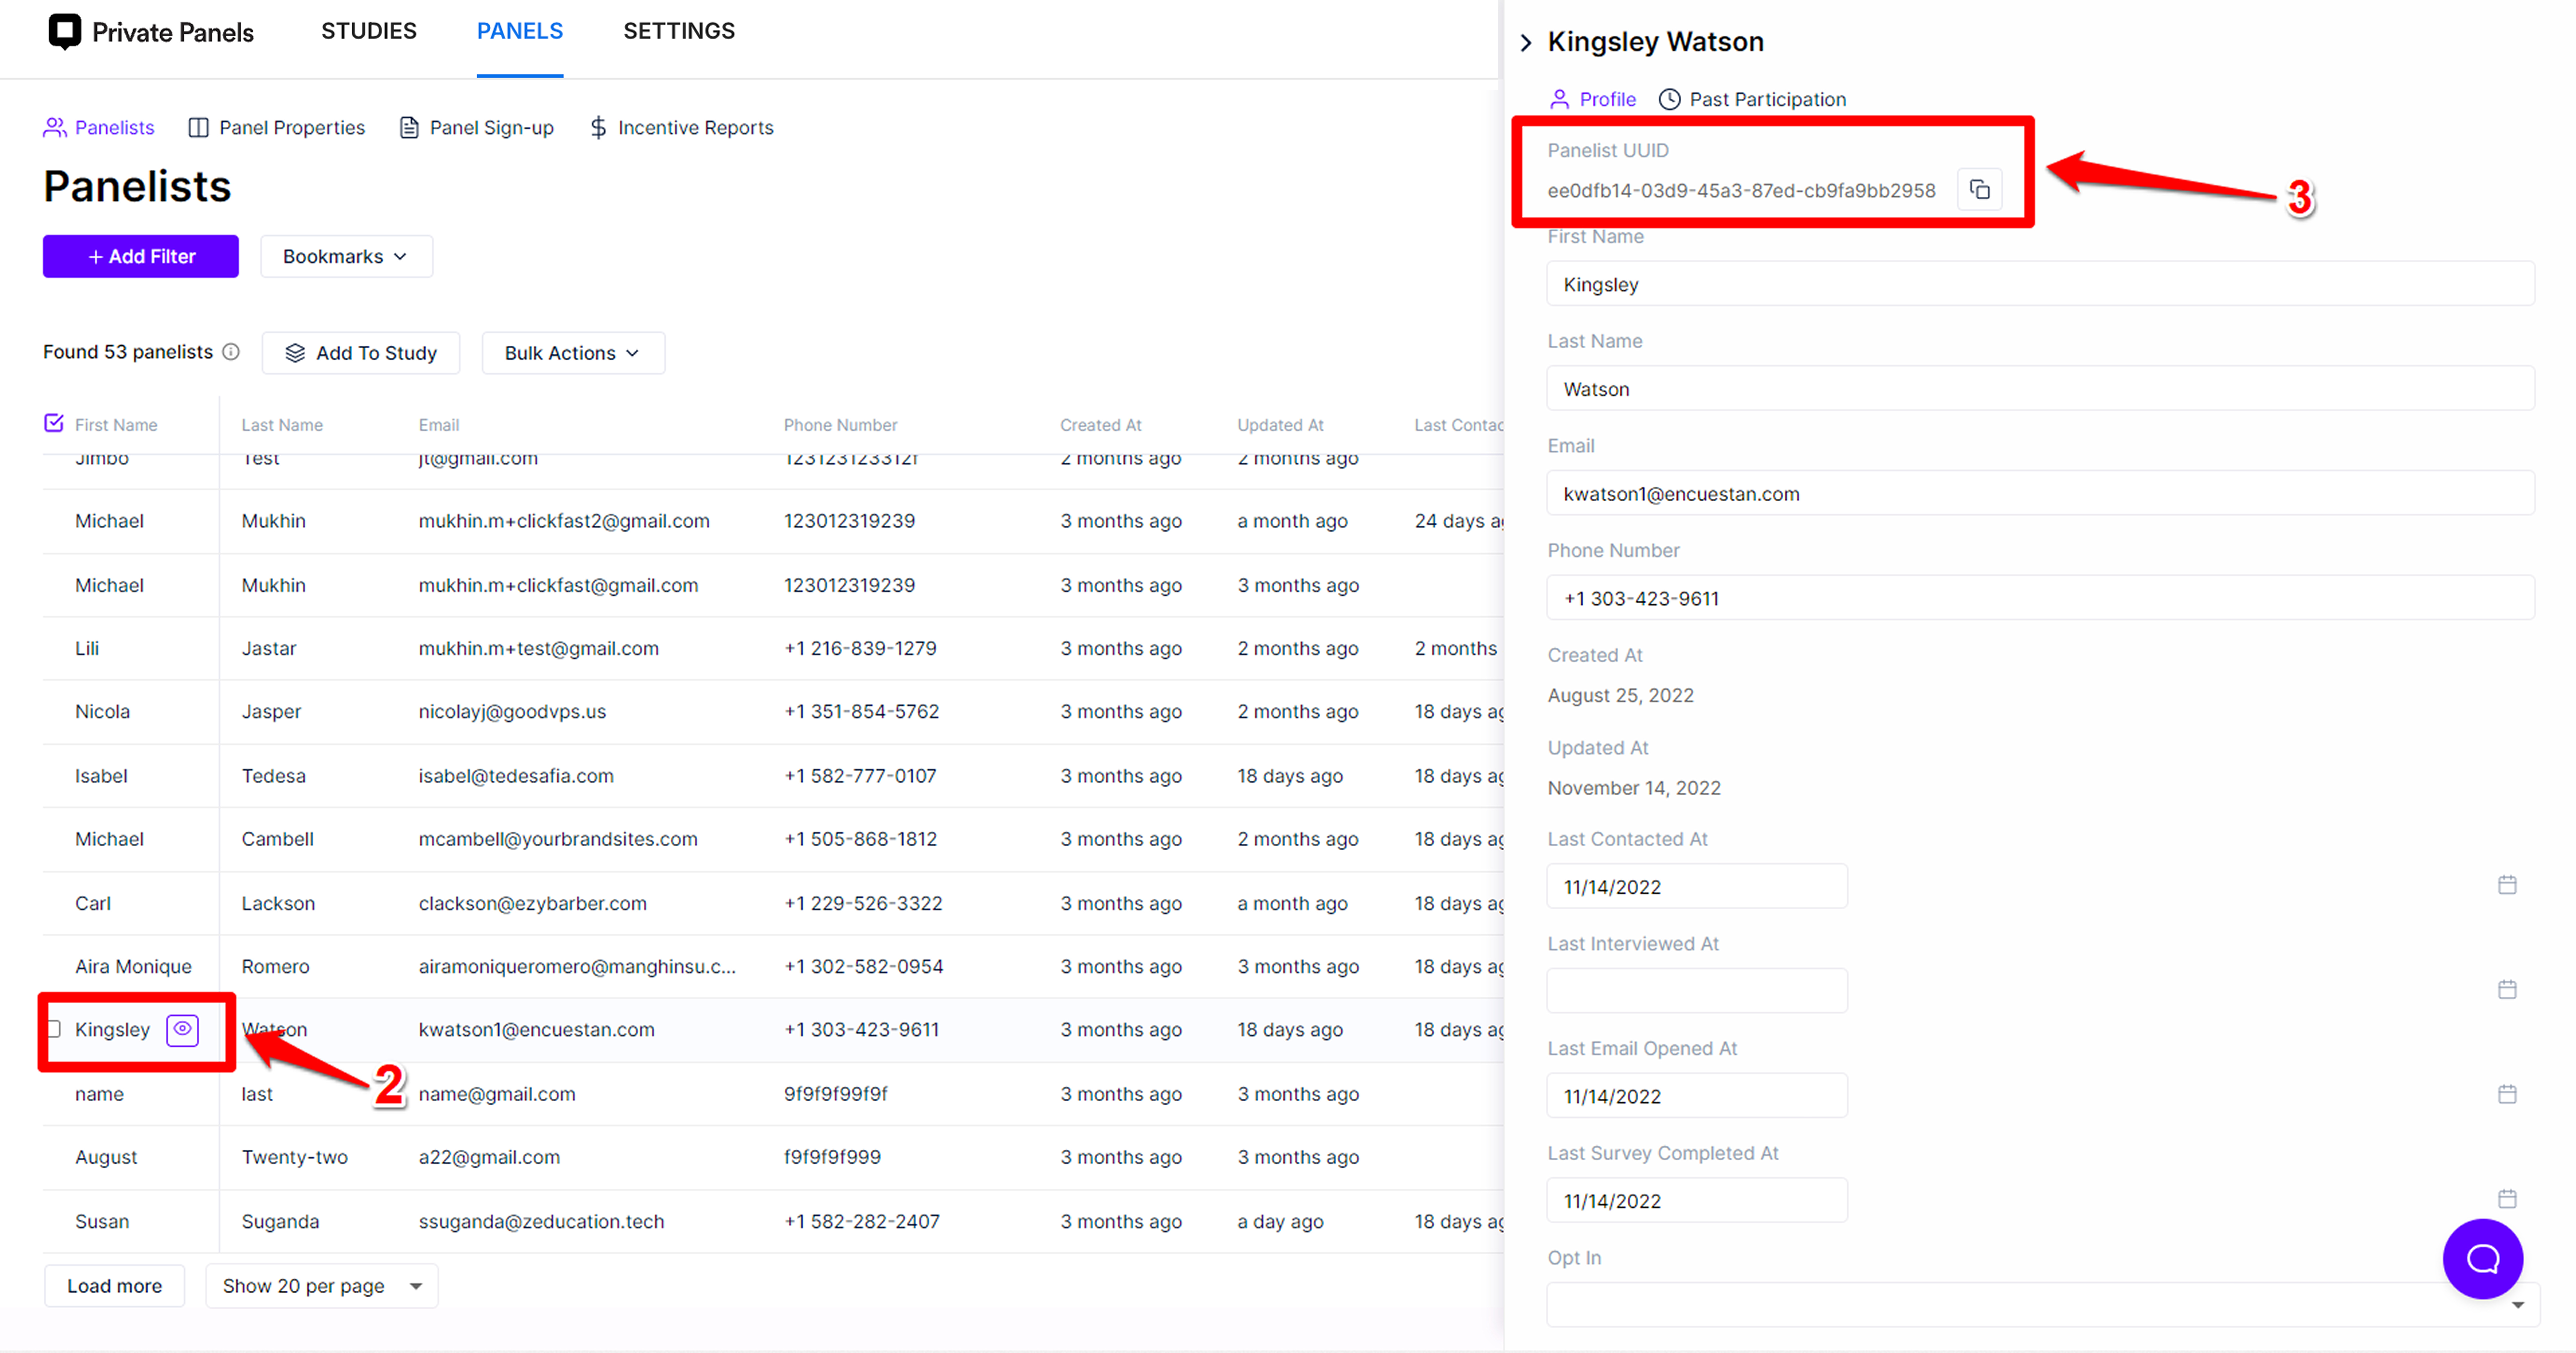Click the Email column header

click(x=439, y=425)
